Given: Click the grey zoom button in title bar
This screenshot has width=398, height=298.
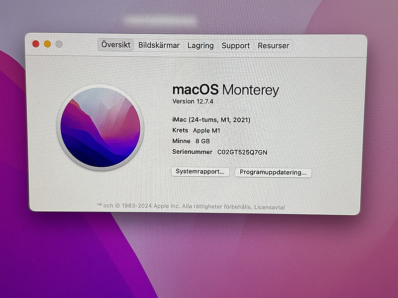Looking at the screenshot, I should pyautogui.click(x=59, y=44).
